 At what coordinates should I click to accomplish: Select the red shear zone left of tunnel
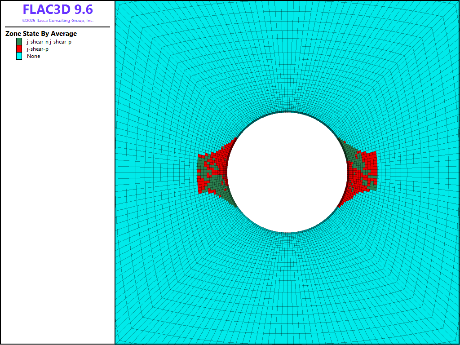[217, 158]
